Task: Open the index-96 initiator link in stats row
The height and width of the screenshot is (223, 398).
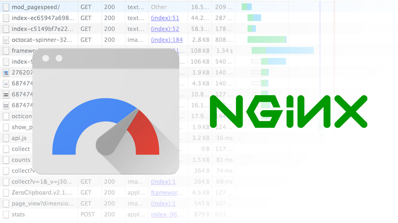Action: click(x=164, y=214)
